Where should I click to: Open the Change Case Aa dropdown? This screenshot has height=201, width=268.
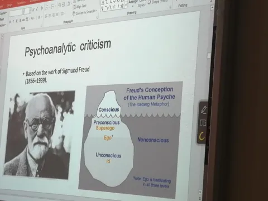click(x=32, y=18)
